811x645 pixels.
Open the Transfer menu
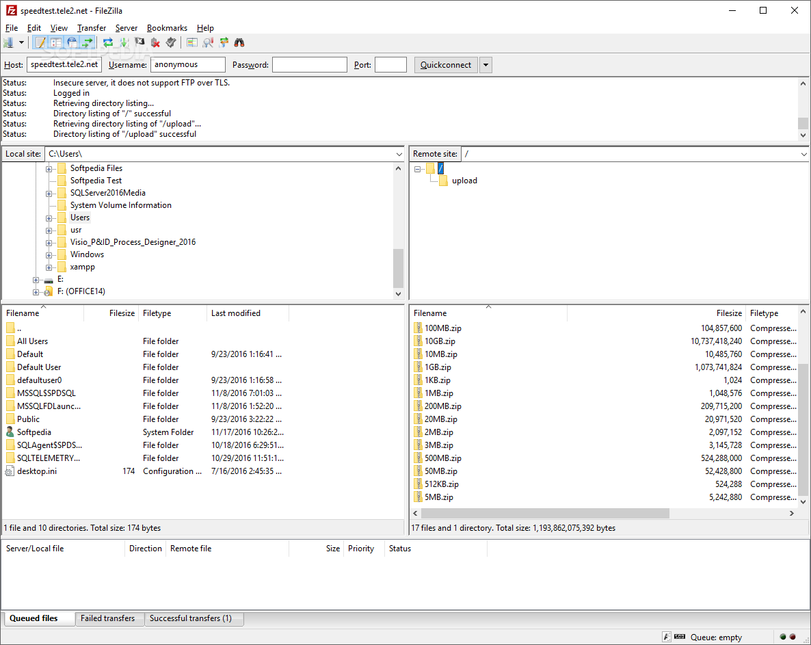pos(92,28)
